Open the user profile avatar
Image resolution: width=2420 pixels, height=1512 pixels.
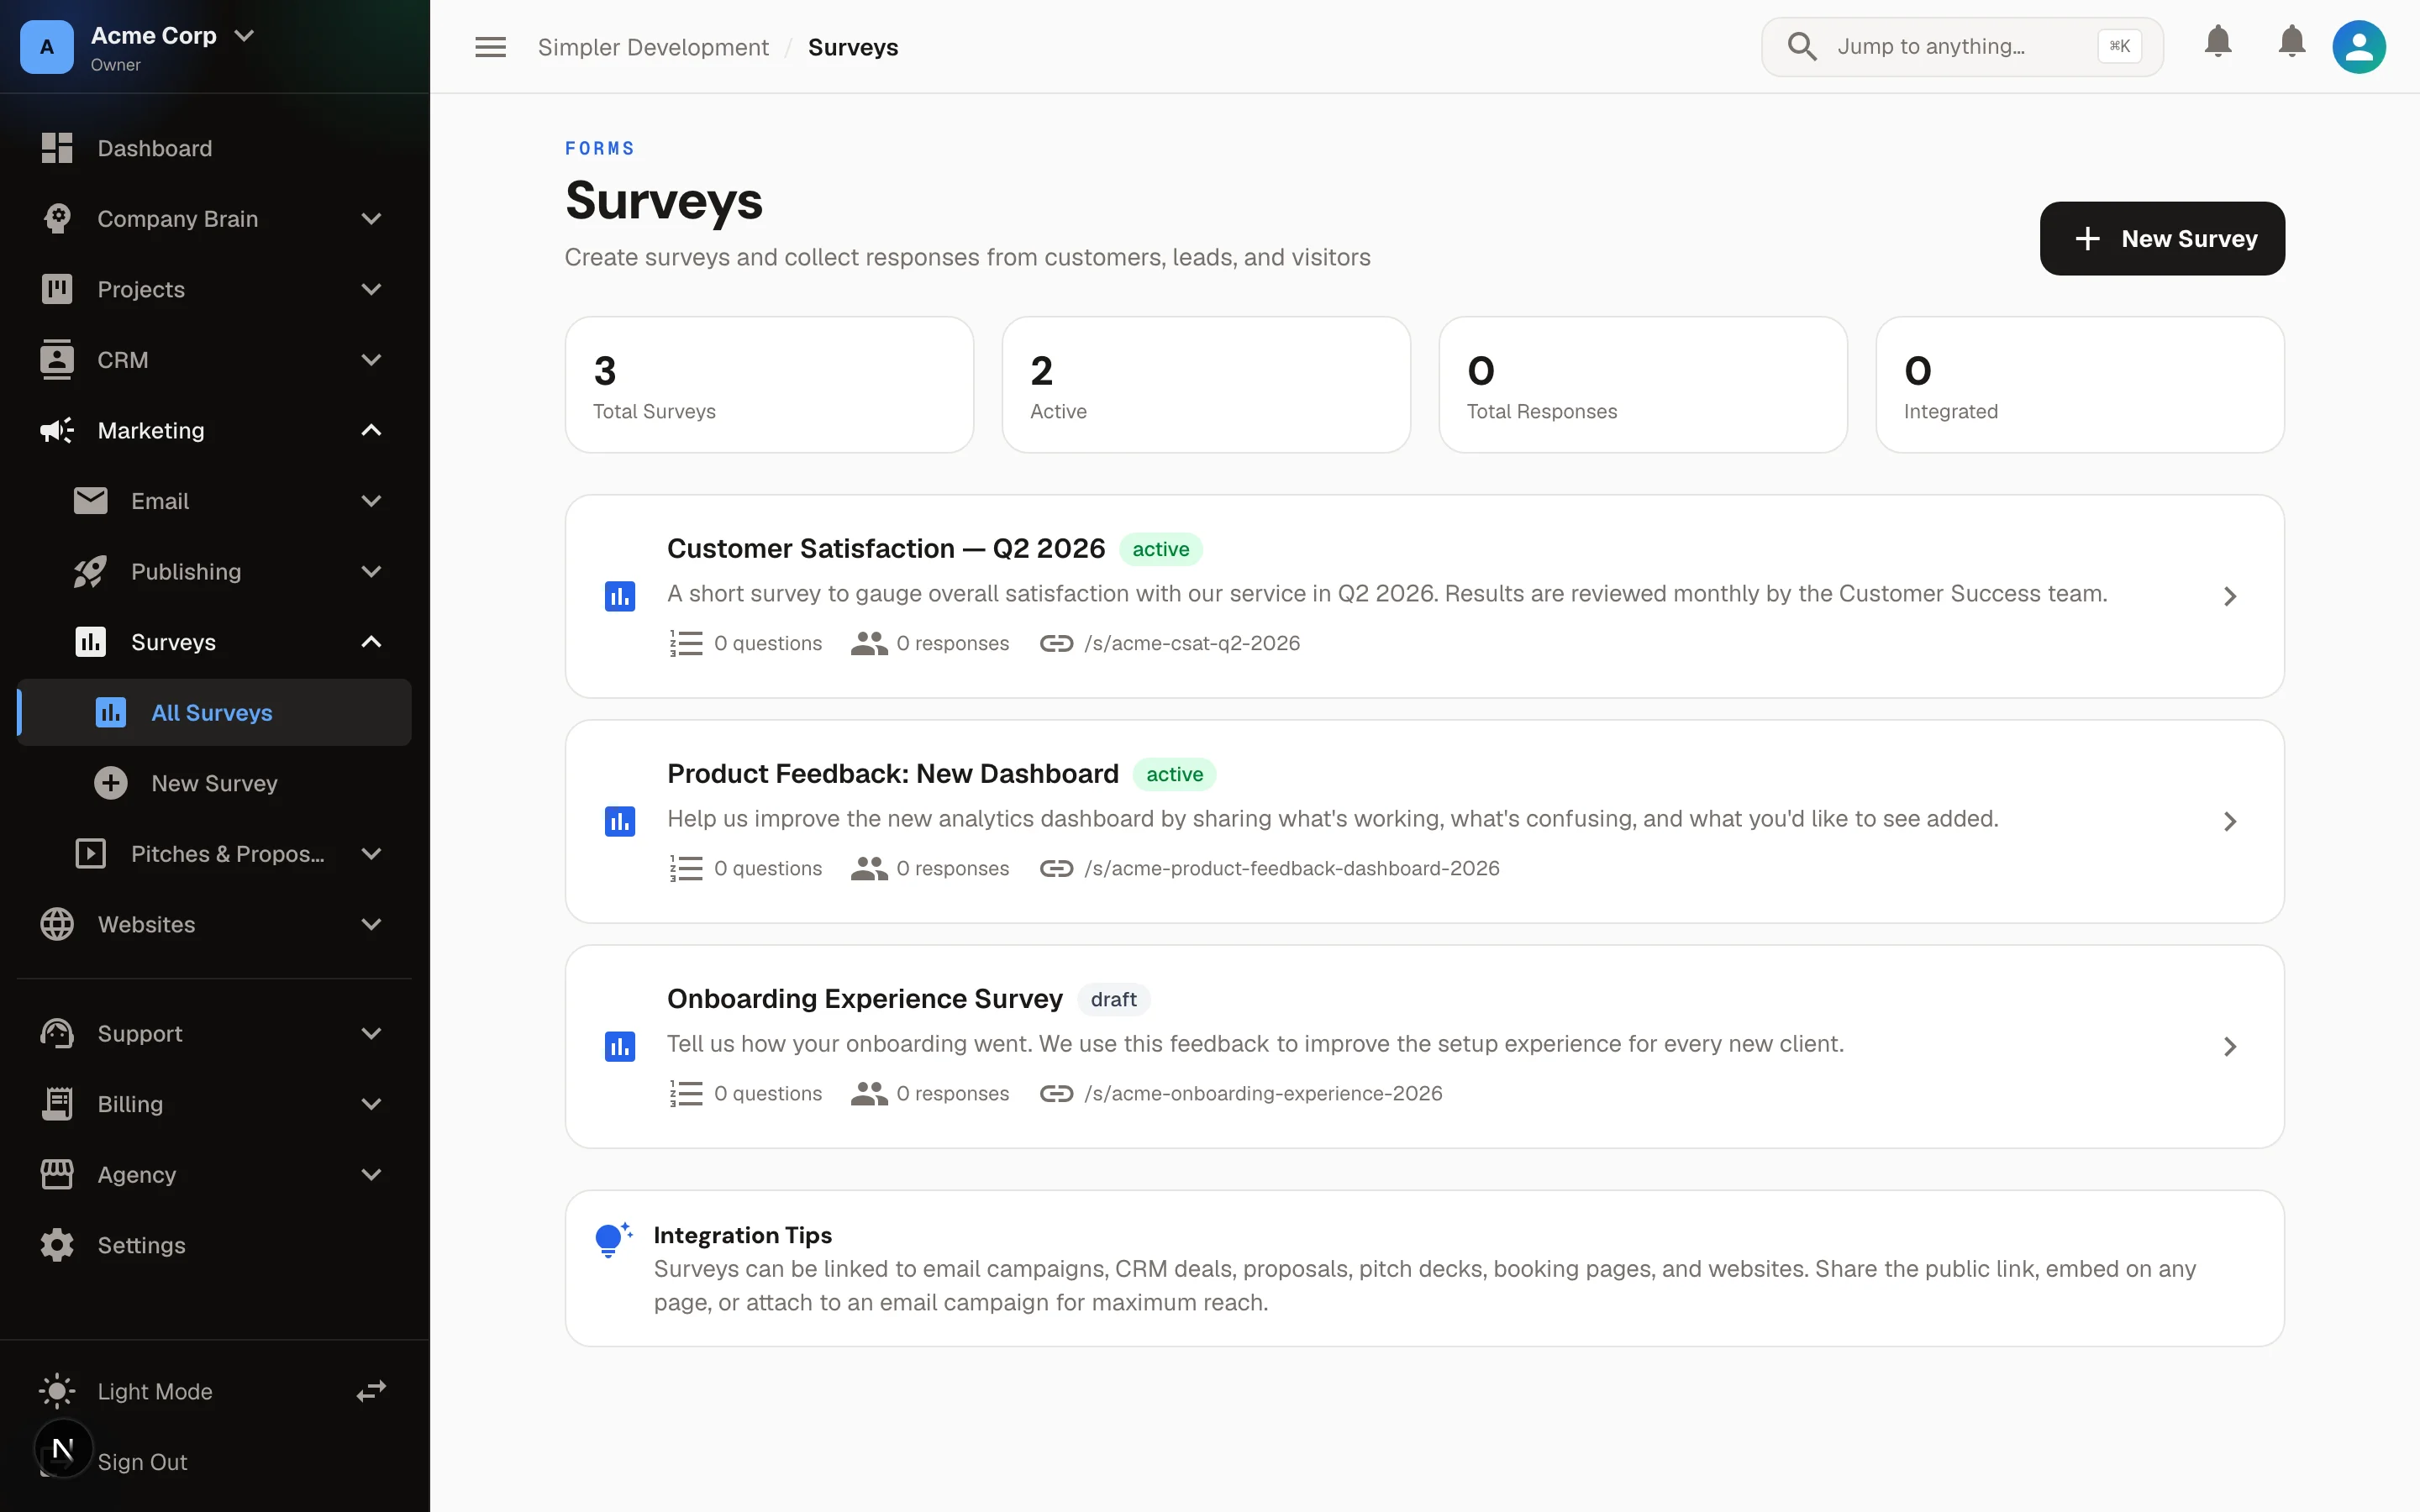pyautogui.click(x=2359, y=46)
